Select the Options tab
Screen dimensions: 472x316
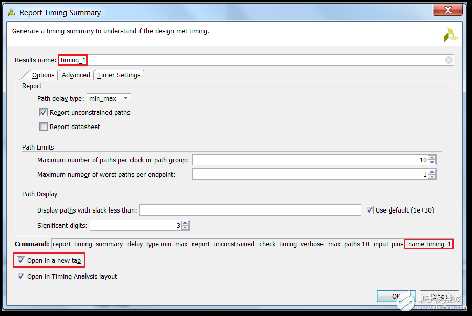43,75
